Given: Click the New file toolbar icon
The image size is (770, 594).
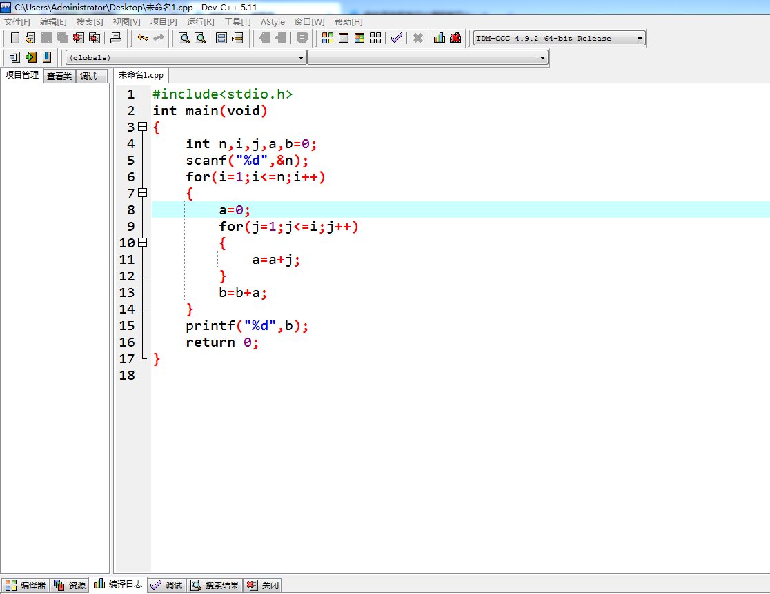Looking at the screenshot, I should [x=14, y=38].
